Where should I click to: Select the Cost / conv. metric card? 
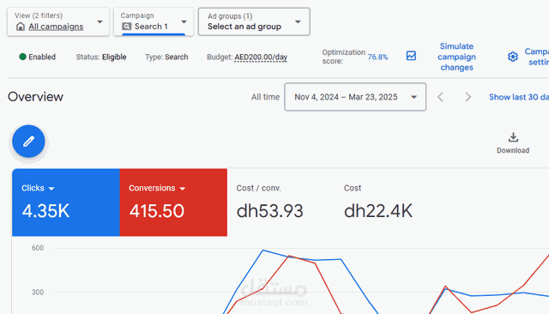[x=281, y=202]
